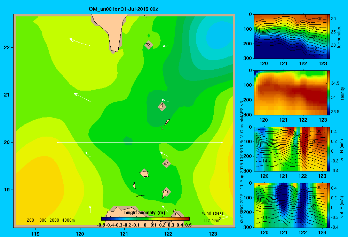This screenshot has height=237, width=348.
Task: Click the '26' contour label in the temperature panel
Action: (315, 29)
